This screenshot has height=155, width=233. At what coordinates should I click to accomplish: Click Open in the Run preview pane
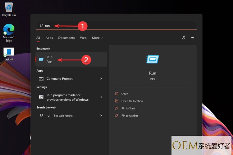pos(125,94)
